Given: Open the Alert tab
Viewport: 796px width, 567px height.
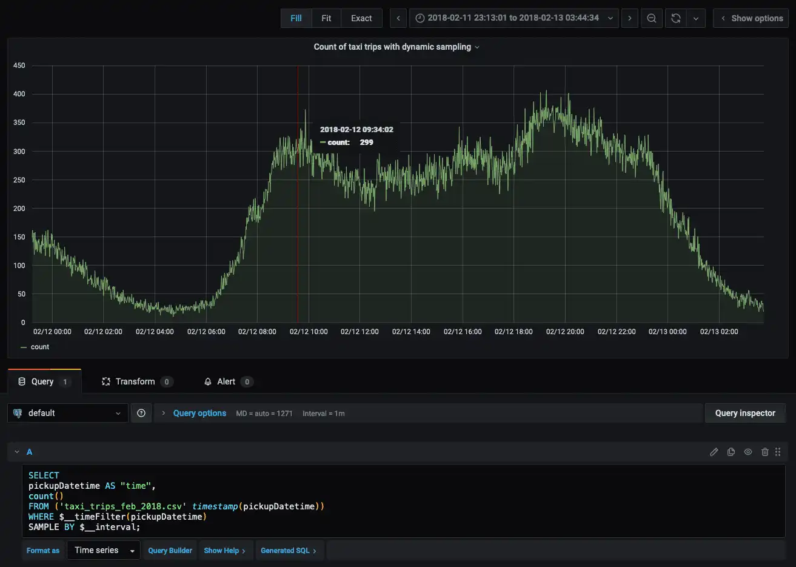Looking at the screenshot, I should pos(226,381).
